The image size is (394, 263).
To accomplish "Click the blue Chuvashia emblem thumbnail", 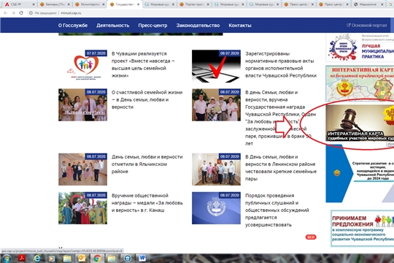I will coord(216,208).
